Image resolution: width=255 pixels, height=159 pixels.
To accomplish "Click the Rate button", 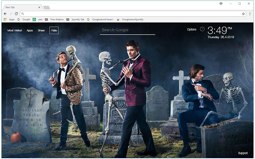I will 54,30.
